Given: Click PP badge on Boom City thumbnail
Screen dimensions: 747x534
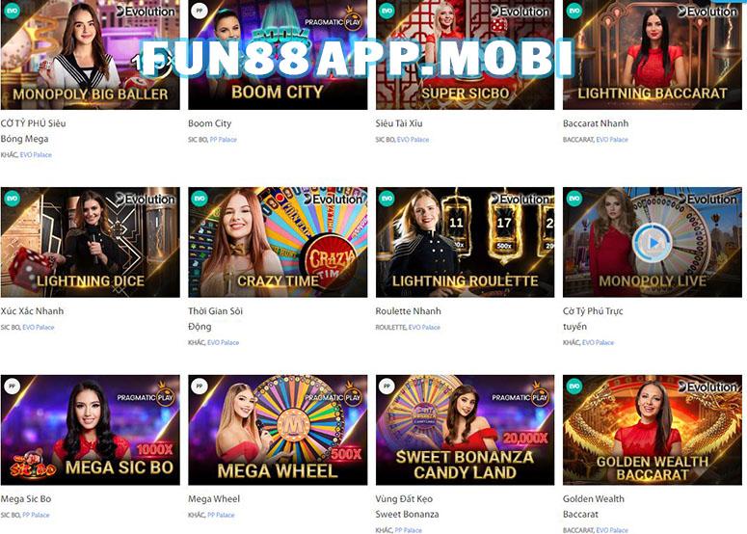Looking at the screenshot, I should coord(200,11).
